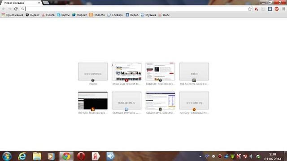This screenshot has height=161, width=287.
Task: Open the Музыка bookmark
Action: pyautogui.click(x=148, y=15)
